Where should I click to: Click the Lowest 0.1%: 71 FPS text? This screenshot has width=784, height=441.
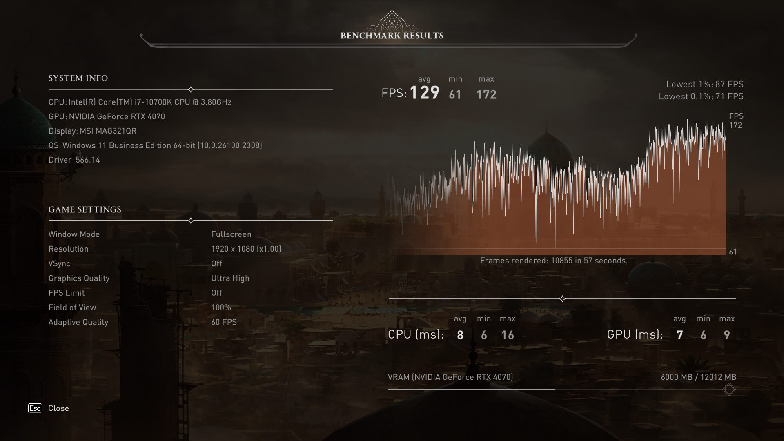(701, 97)
